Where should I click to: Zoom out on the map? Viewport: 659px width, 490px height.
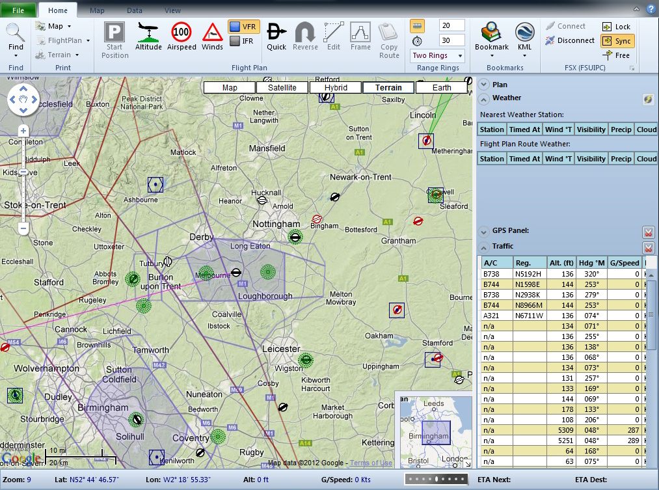(23, 228)
